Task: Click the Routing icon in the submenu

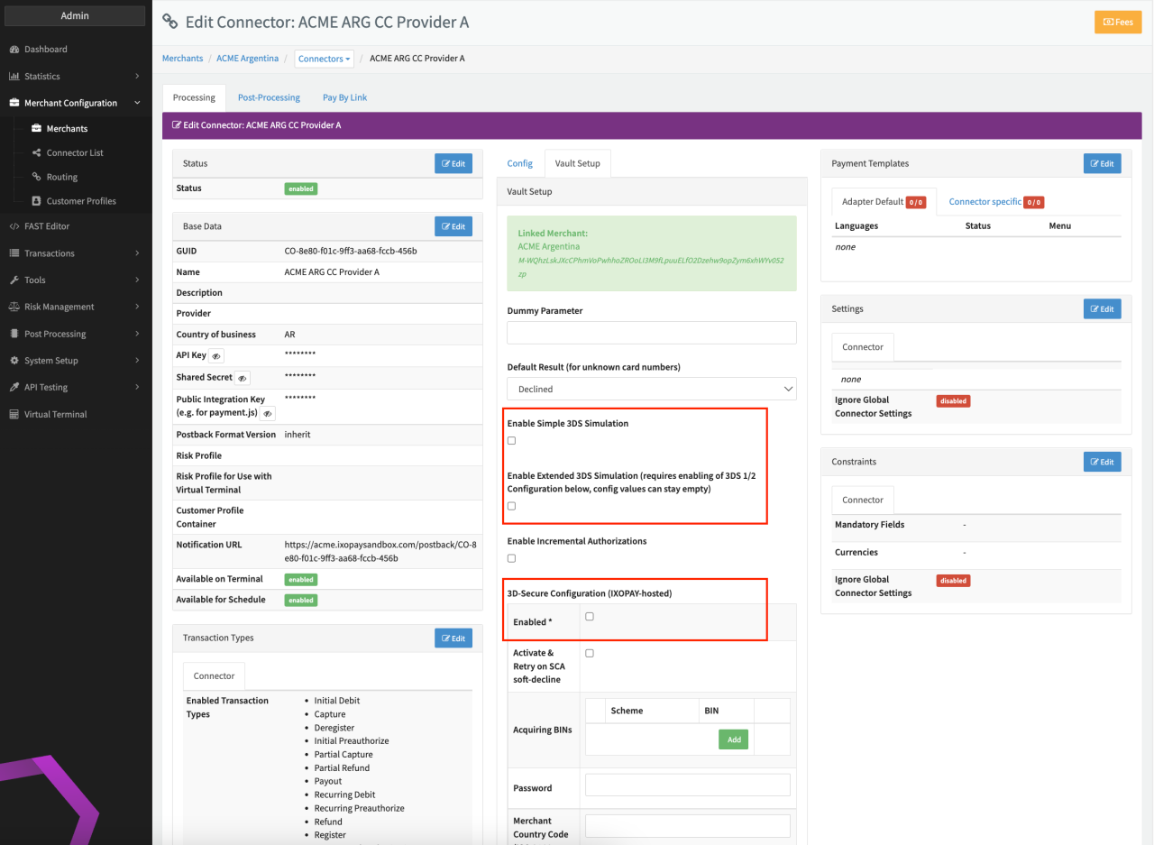Action: (37, 178)
